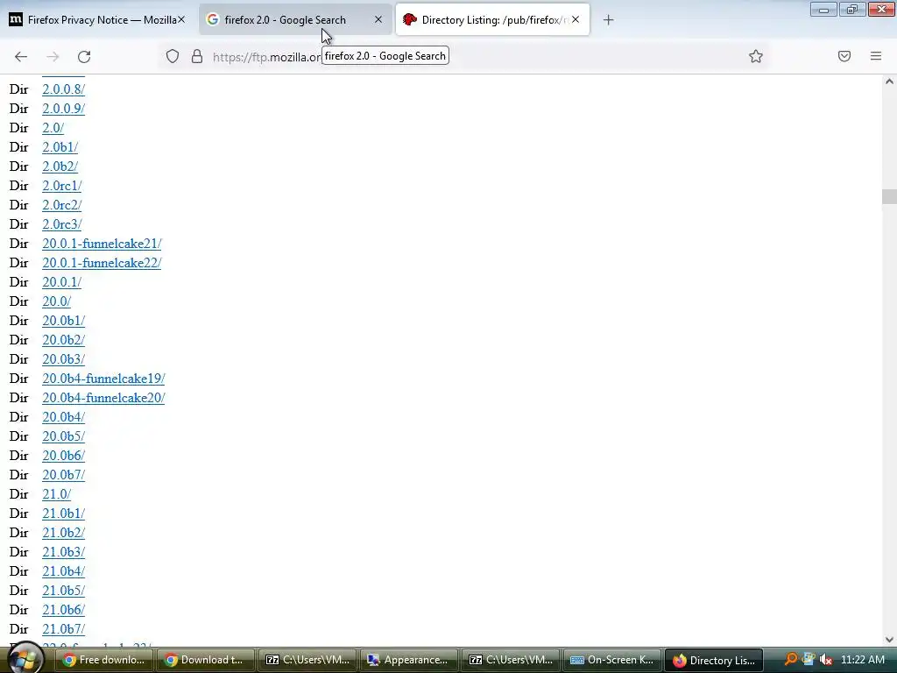Open the 2.0rc1/ directory
Viewport: 897px width, 673px height.
pyautogui.click(x=62, y=186)
